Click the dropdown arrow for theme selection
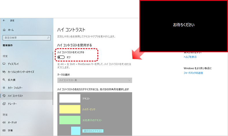Viewport: 228px width, 136px height. coord(129,80)
